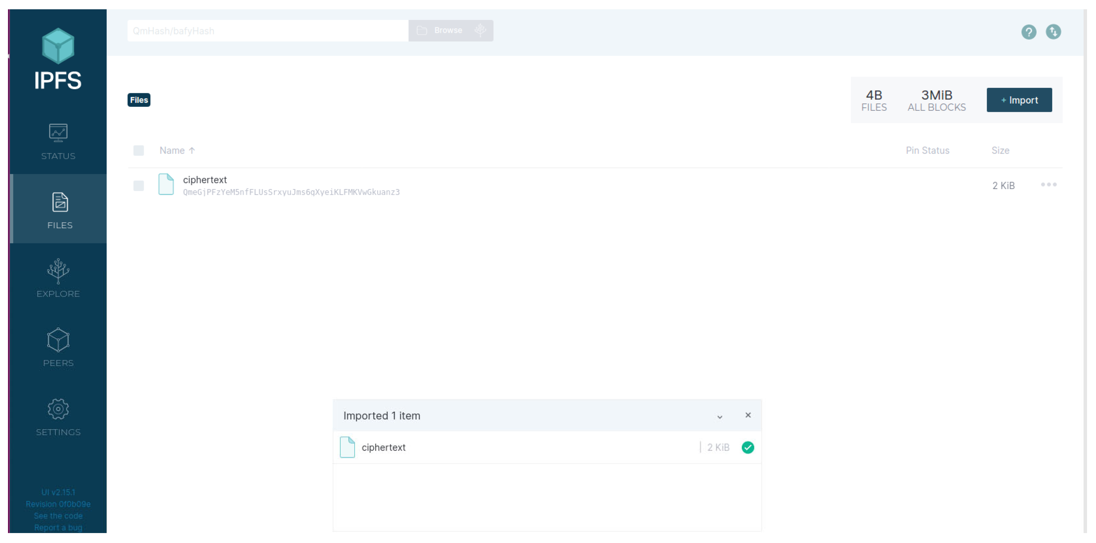Viewport: 1096px width, 543px height.
Task: Click the See the code link
Action: coord(58,516)
